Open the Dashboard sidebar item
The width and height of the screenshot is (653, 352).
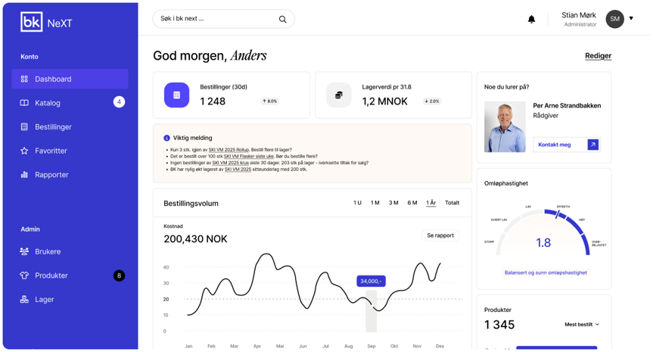(x=70, y=79)
